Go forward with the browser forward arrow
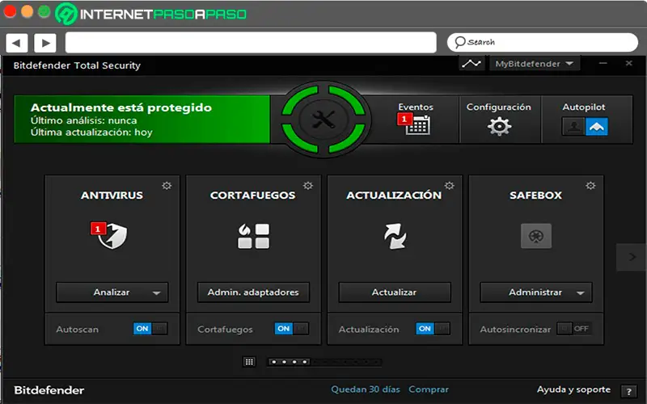Image resolution: width=647 pixels, height=404 pixels. point(45,43)
